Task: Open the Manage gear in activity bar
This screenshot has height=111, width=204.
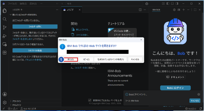Action: [x=5, y=102]
